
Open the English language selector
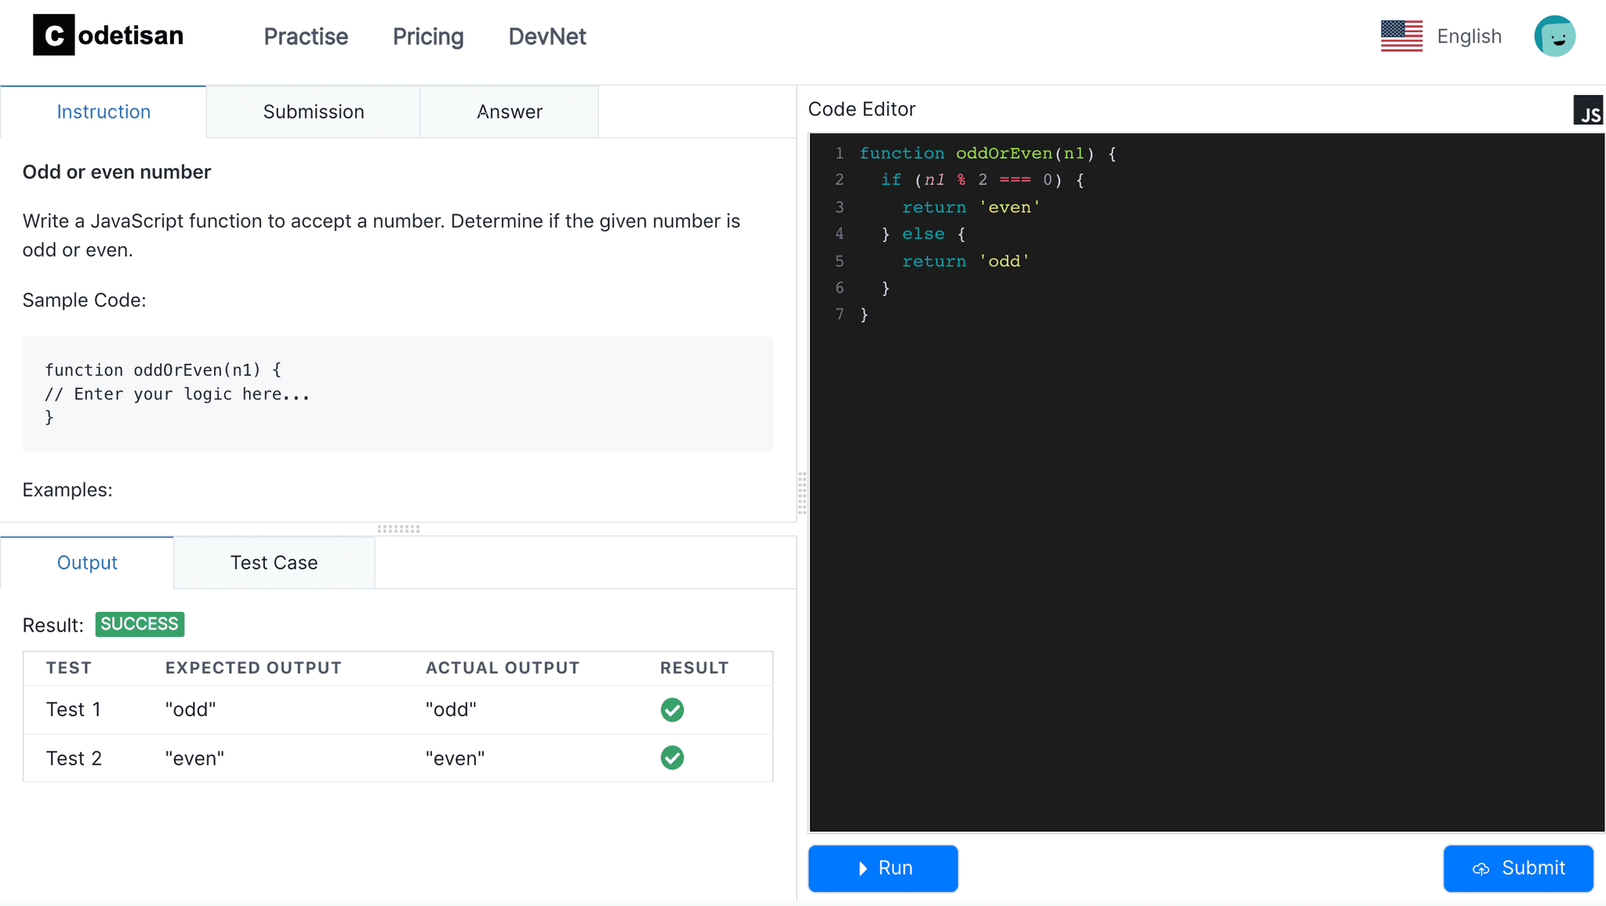[x=1469, y=36]
